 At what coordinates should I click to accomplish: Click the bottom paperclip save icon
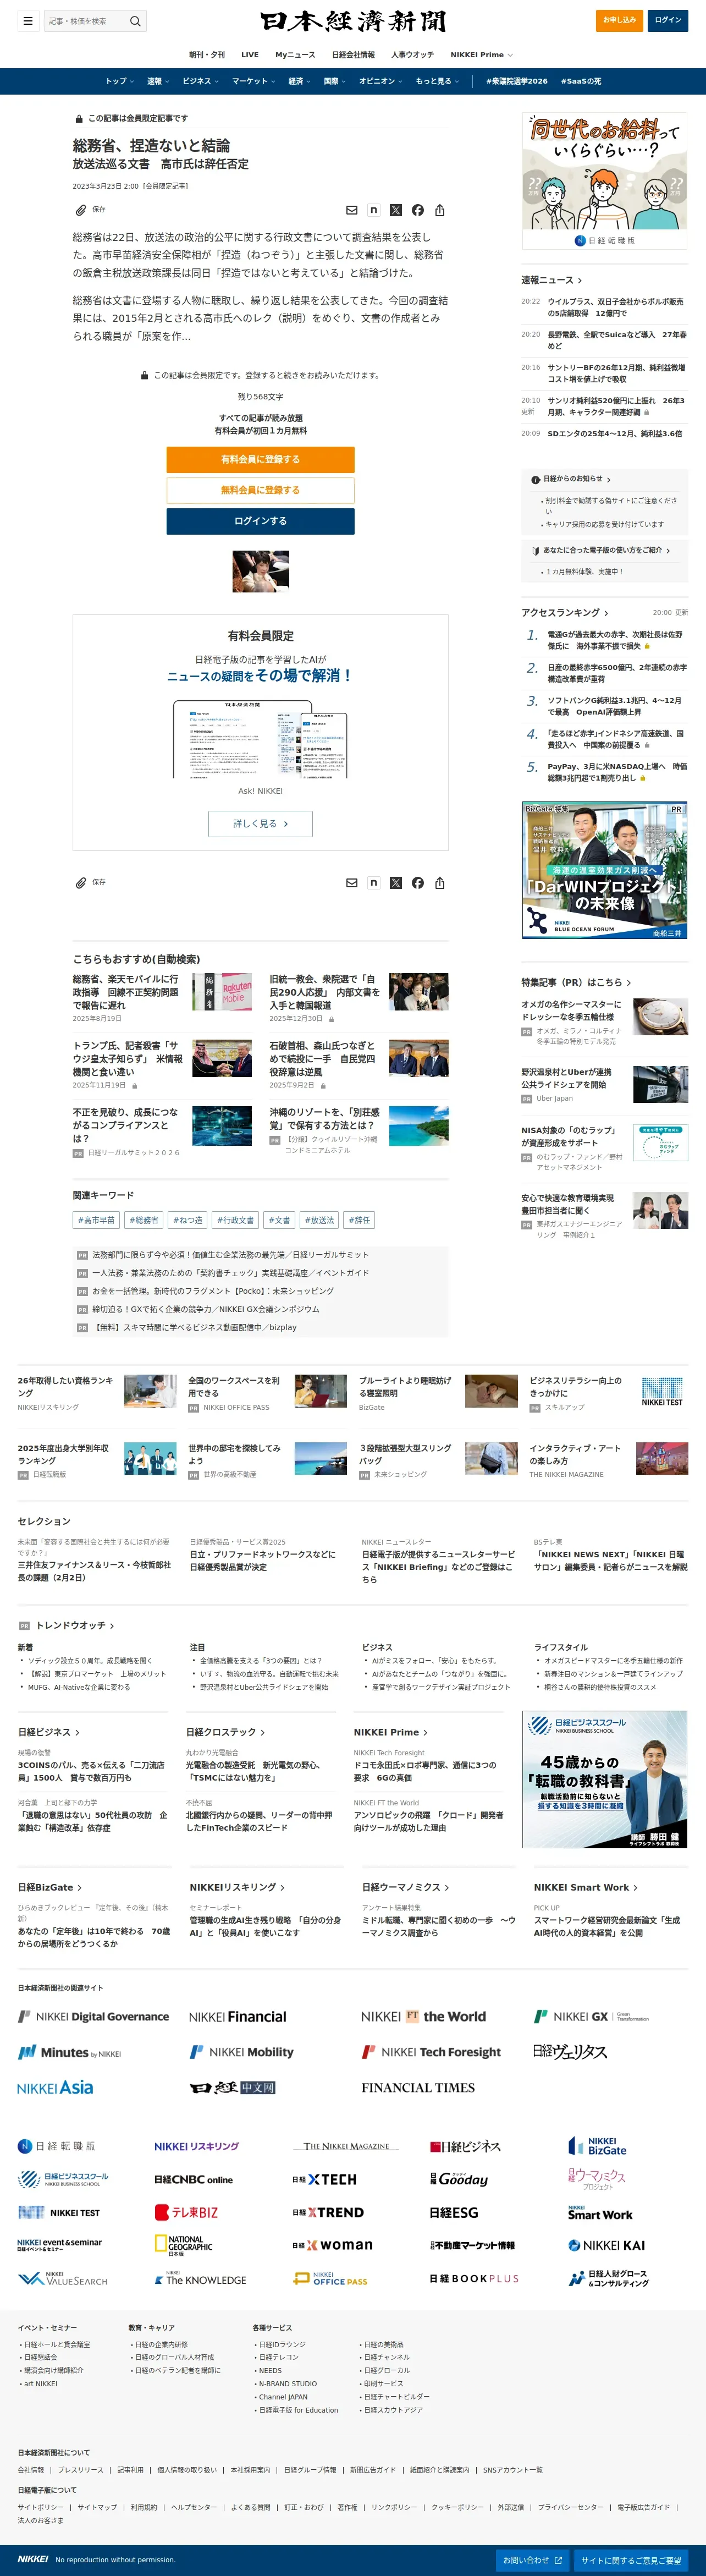pyautogui.click(x=81, y=883)
